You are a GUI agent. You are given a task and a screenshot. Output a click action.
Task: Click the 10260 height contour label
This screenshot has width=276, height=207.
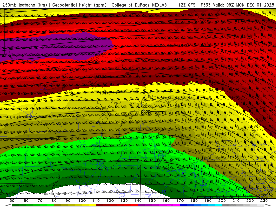click(x=184, y=46)
